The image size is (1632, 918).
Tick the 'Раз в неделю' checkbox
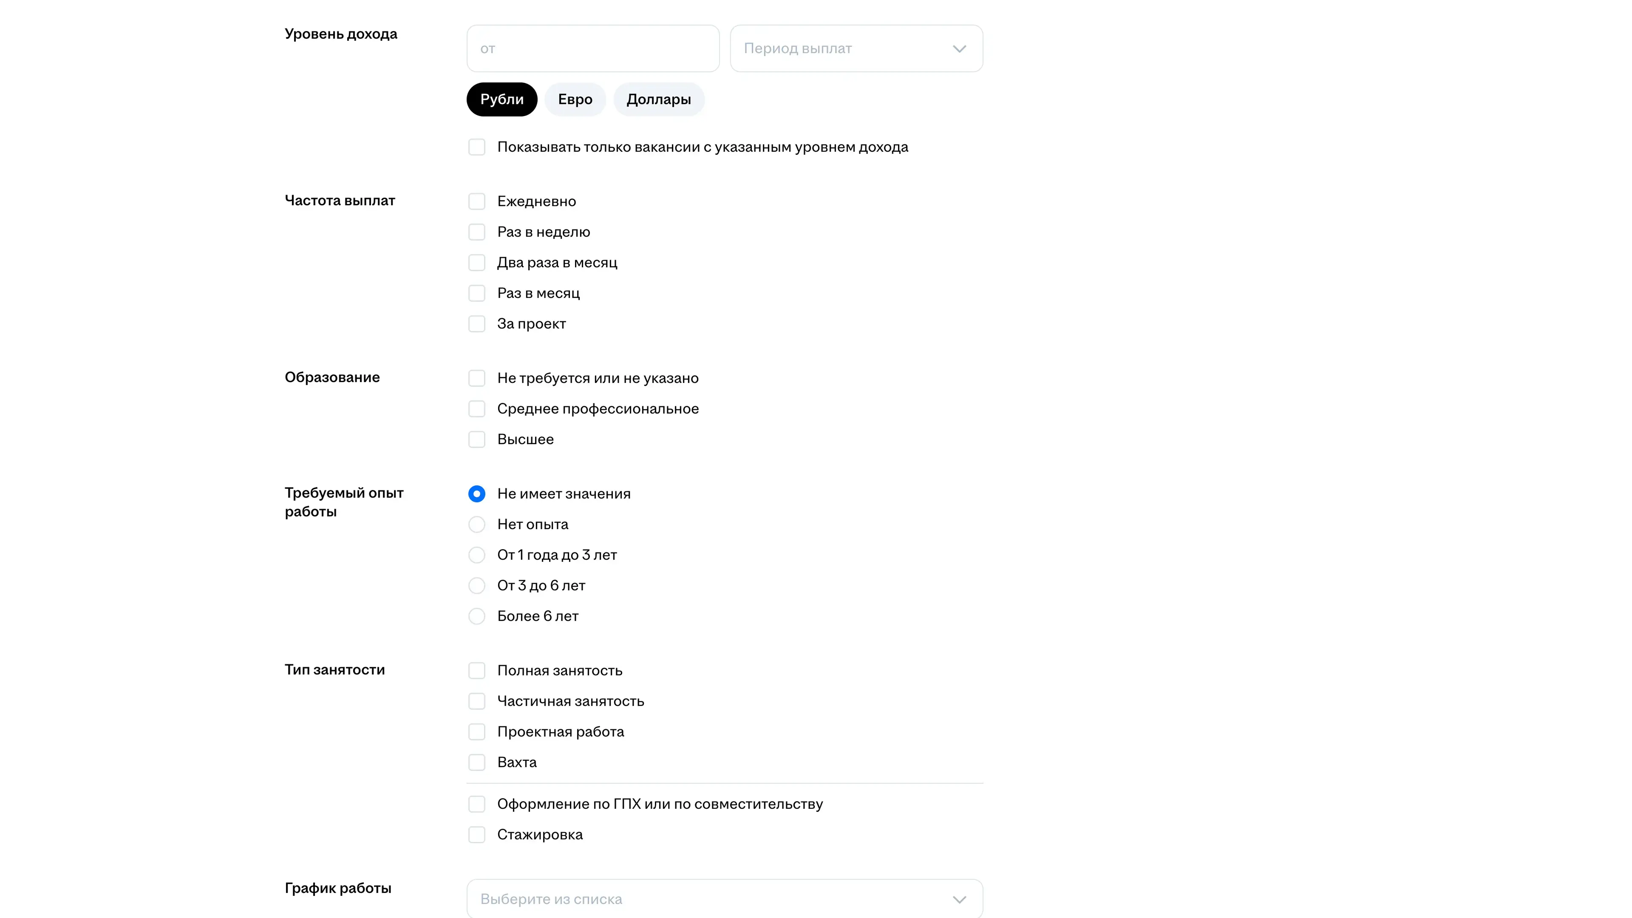coord(476,232)
